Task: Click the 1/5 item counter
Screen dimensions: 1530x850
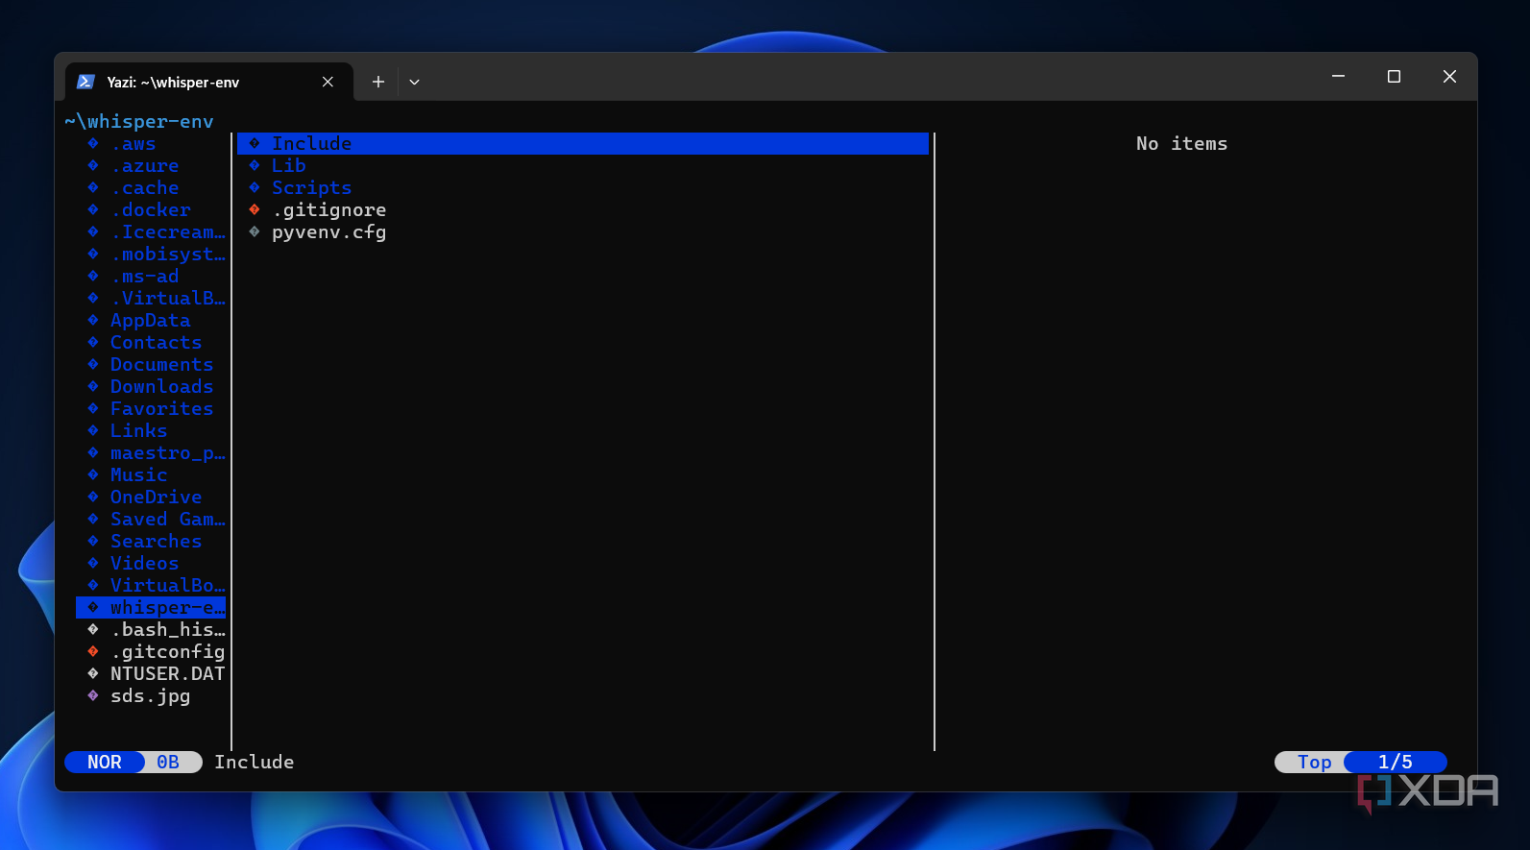Action: click(x=1395, y=762)
